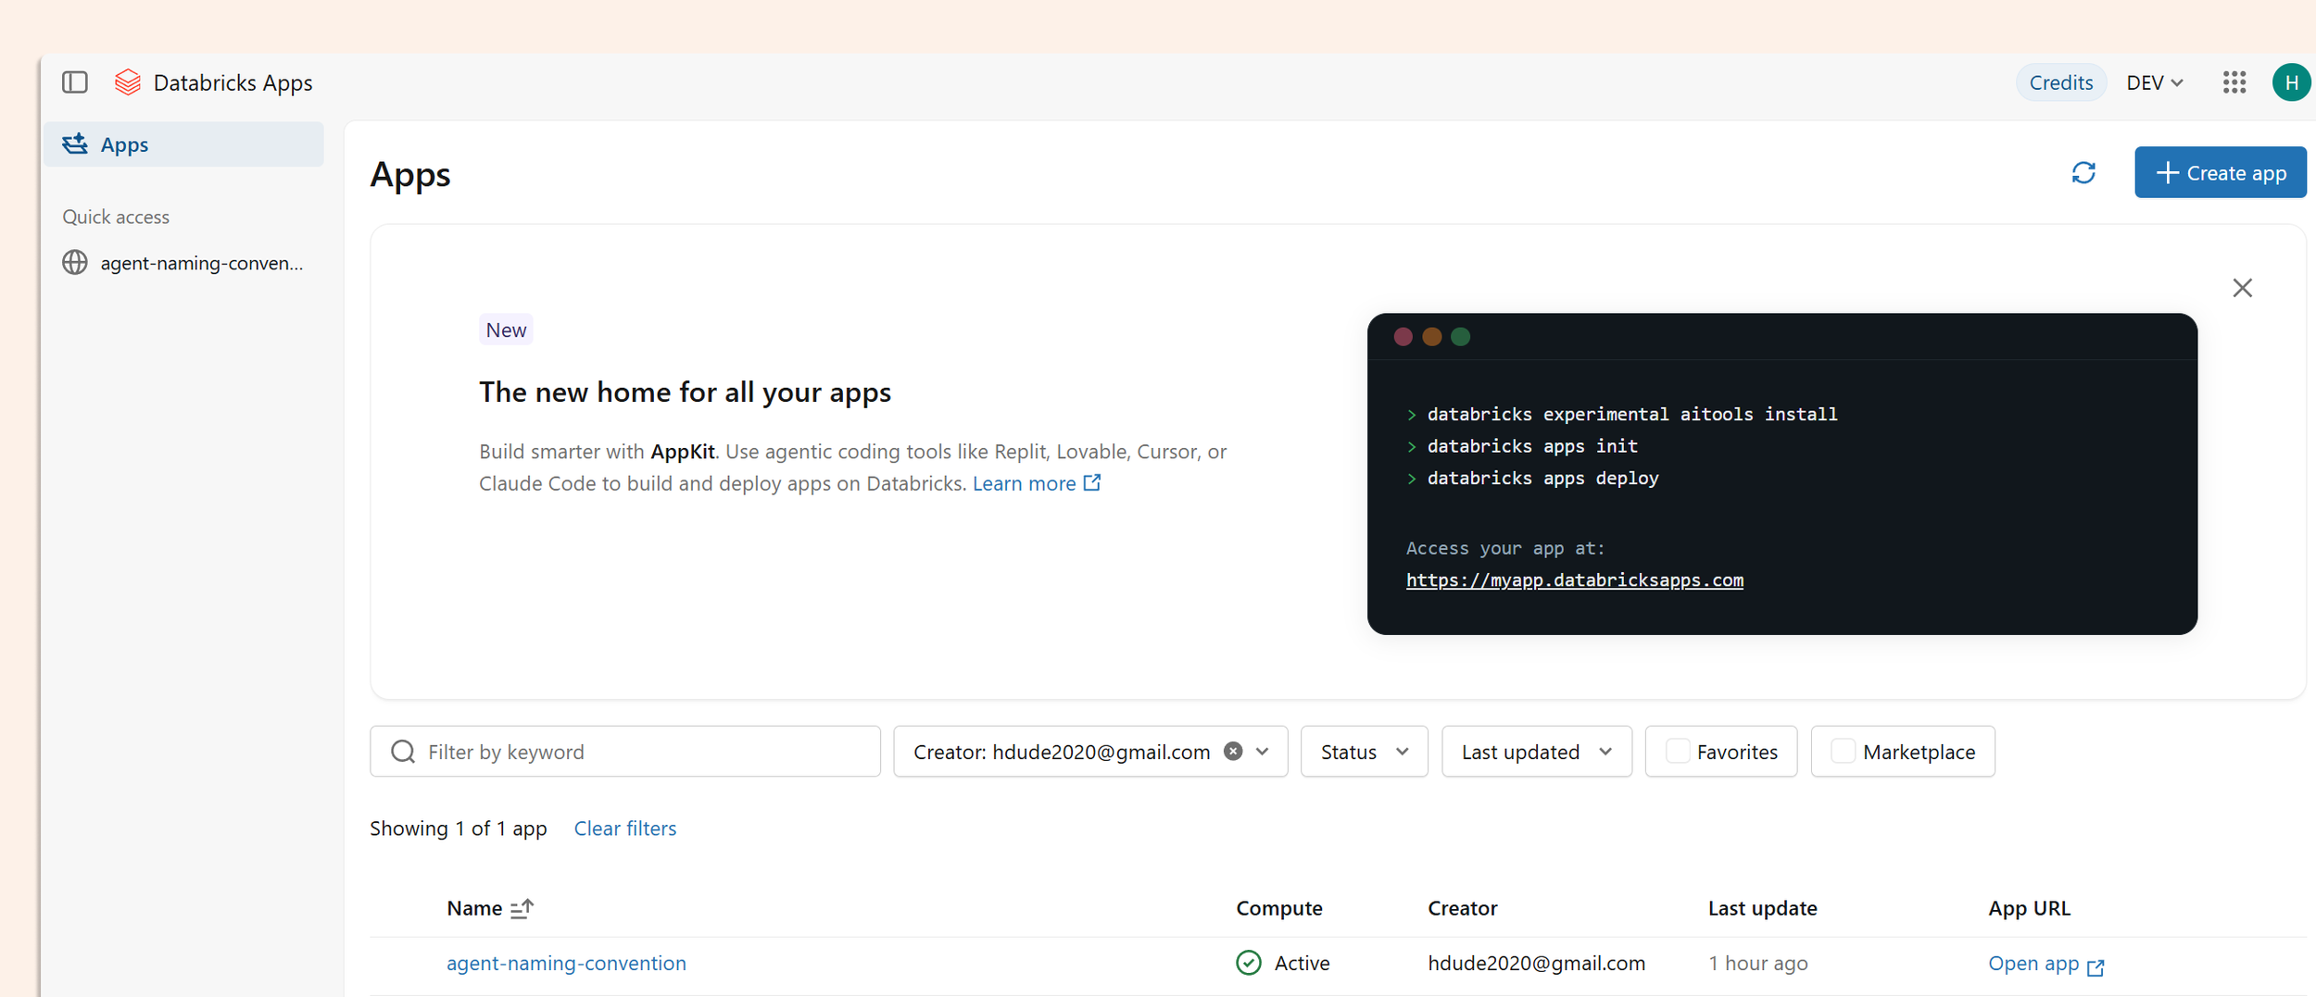Viewport: 2316px width, 997px height.
Task: Click the Name column header
Action: click(474, 908)
